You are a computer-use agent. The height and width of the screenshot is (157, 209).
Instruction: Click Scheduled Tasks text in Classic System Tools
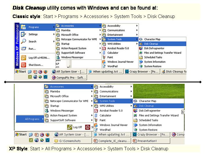[153, 57]
